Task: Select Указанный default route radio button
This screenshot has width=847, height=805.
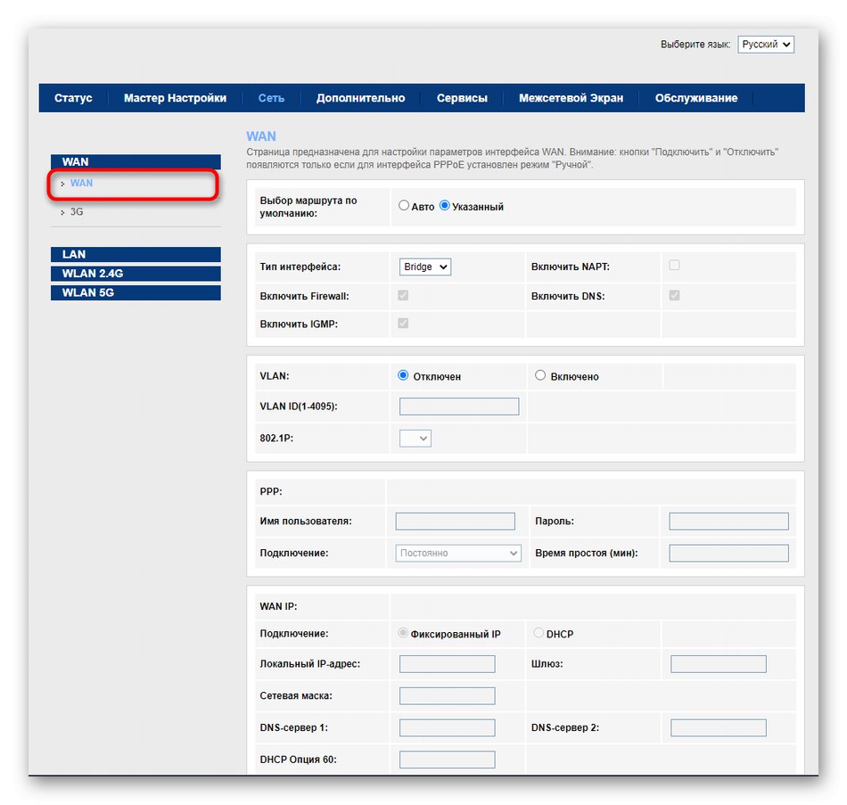Action: (445, 205)
